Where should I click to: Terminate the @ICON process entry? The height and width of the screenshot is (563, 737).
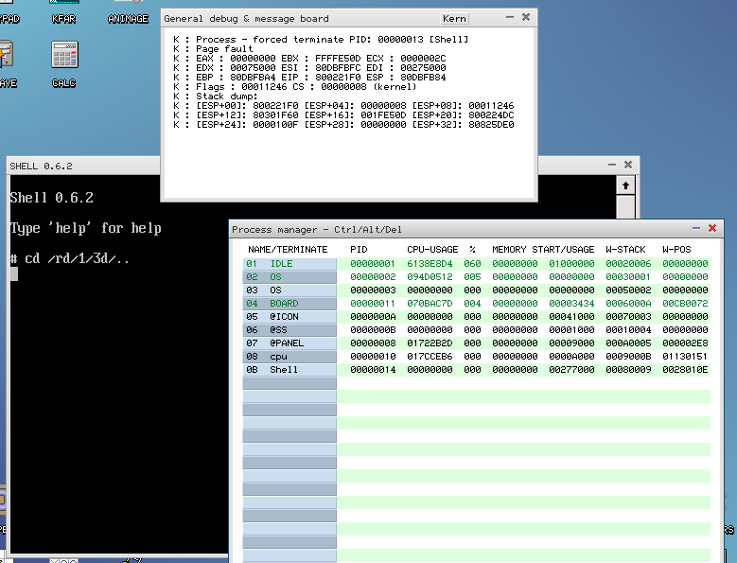(289, 316)
